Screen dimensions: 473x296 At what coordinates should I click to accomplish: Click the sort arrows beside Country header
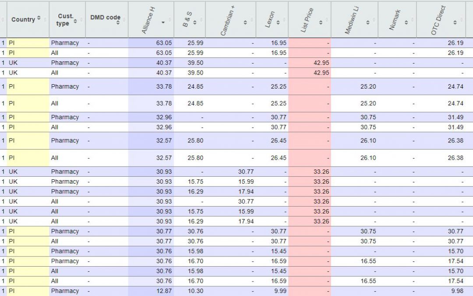[x=39, y=18]
